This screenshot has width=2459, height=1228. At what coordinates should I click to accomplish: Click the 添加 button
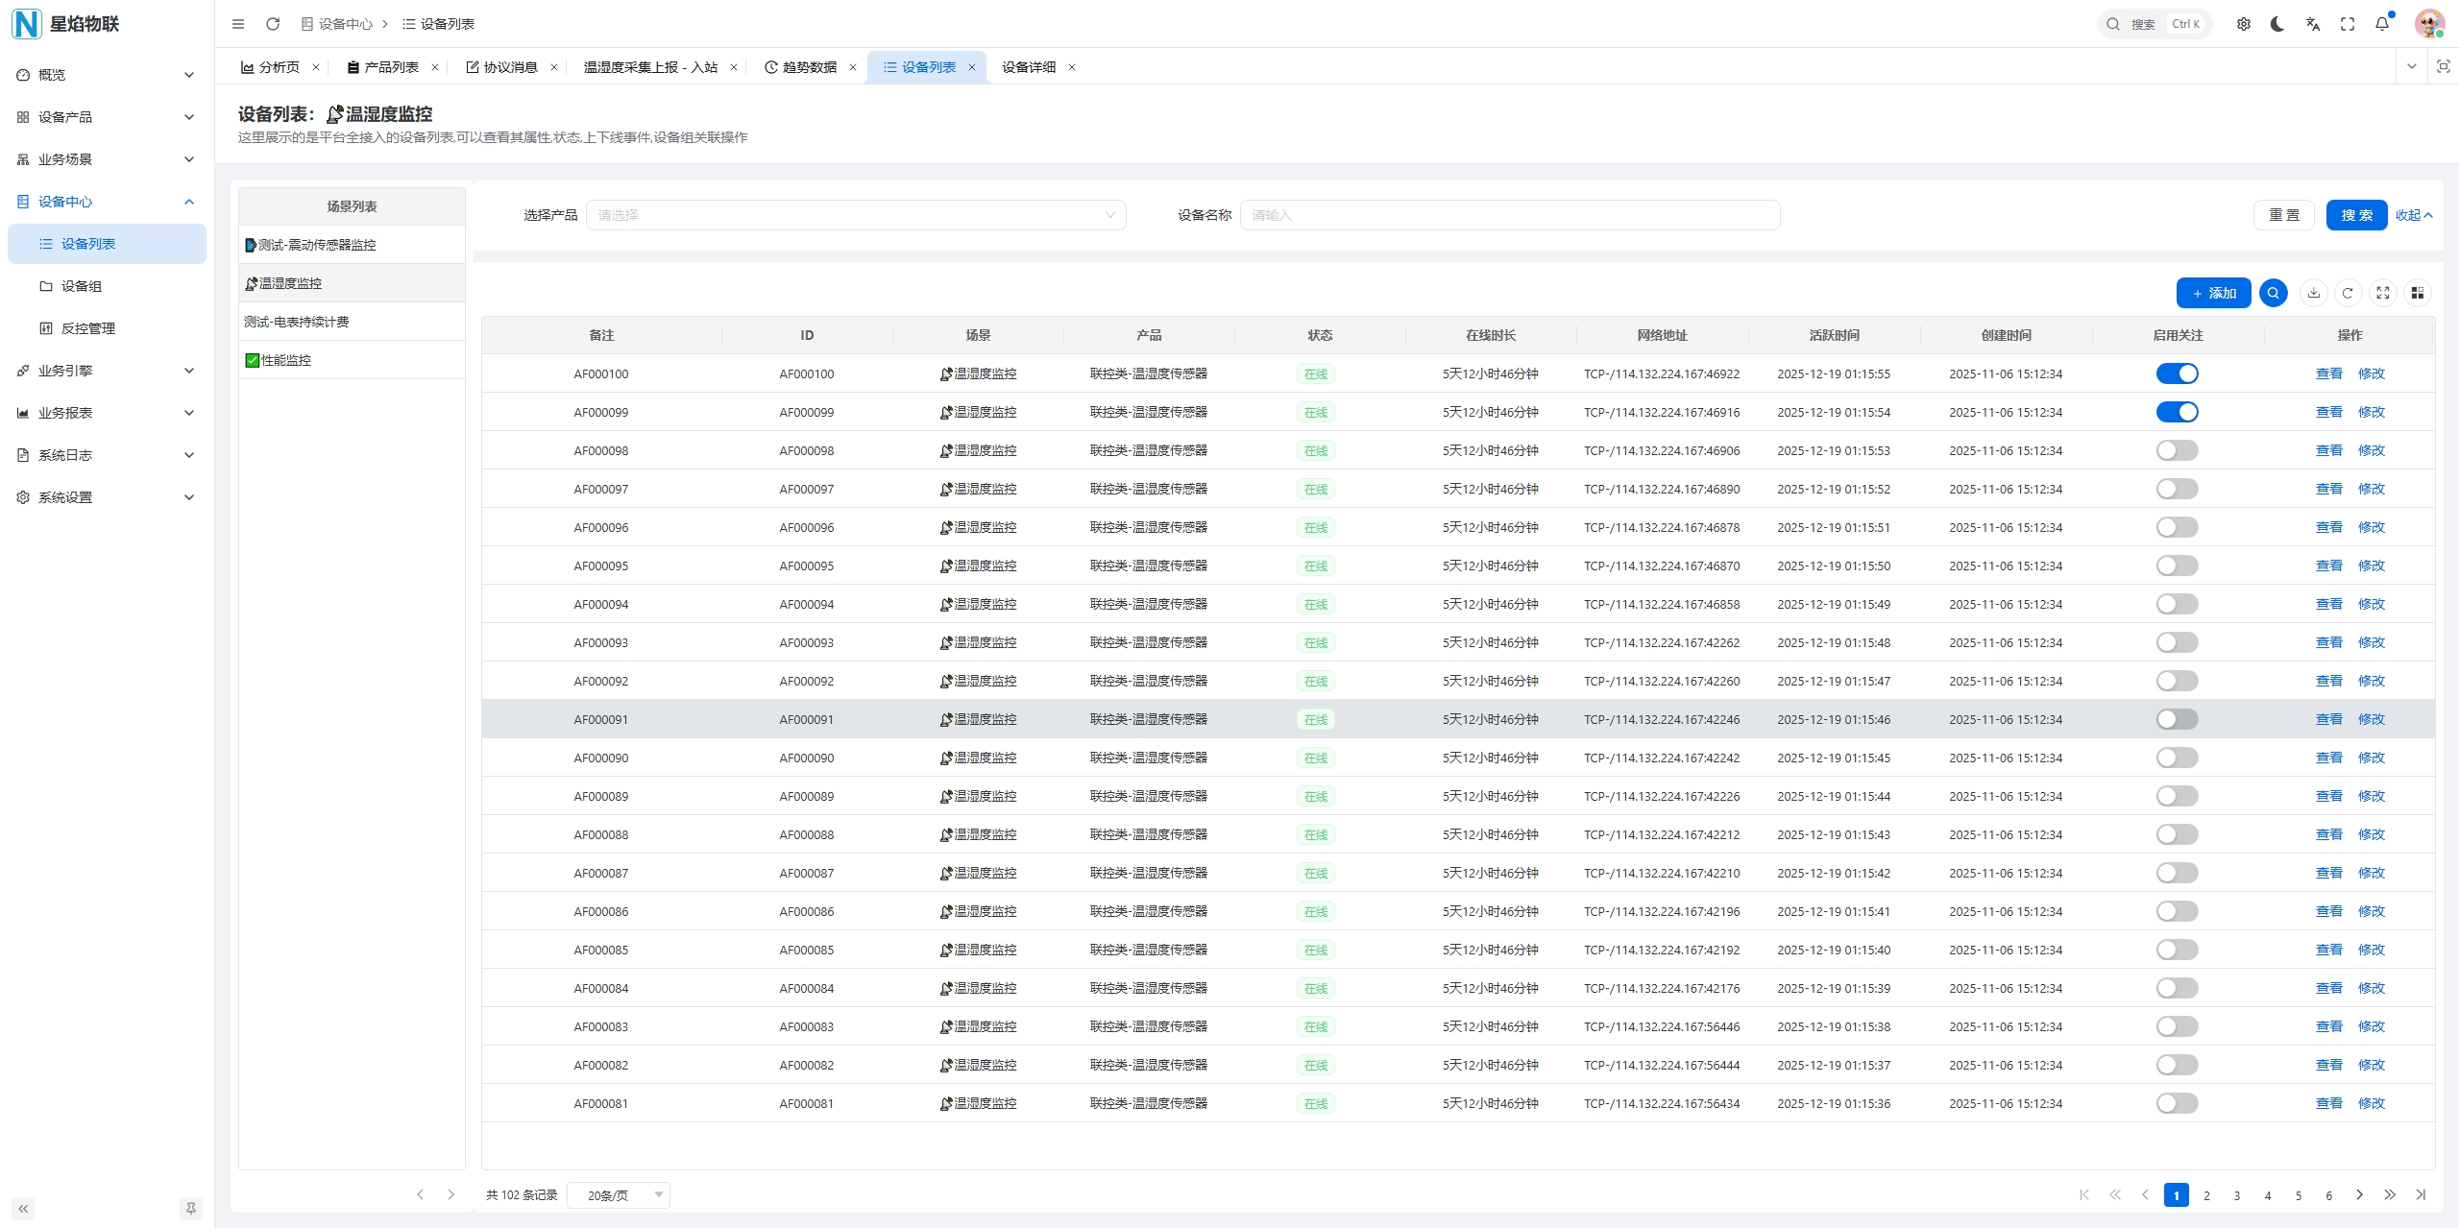(x=2213, y=293)
